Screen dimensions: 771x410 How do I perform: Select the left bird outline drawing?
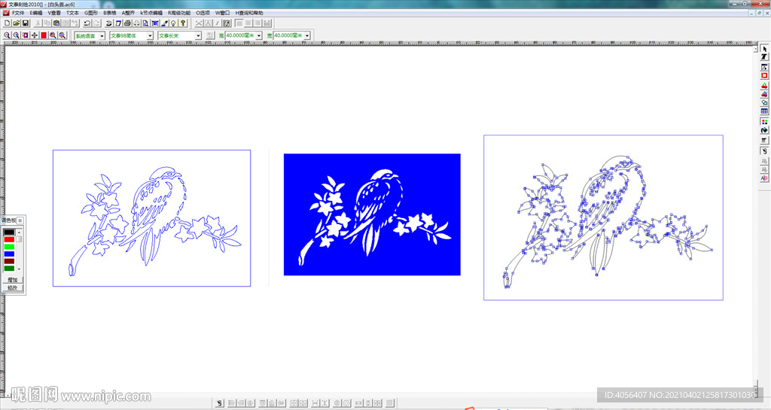[x=151, y=218]
